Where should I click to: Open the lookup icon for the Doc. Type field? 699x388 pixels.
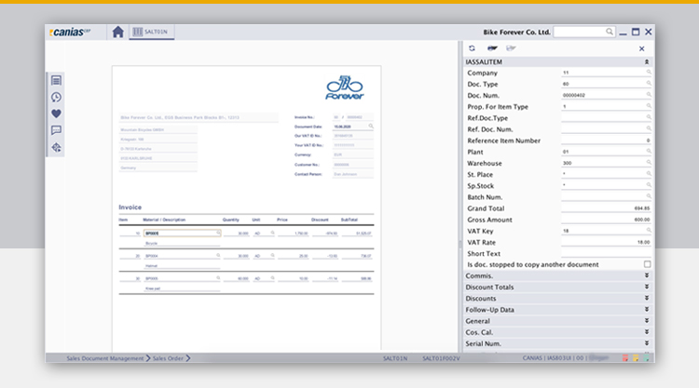click(x=649, y=83)
